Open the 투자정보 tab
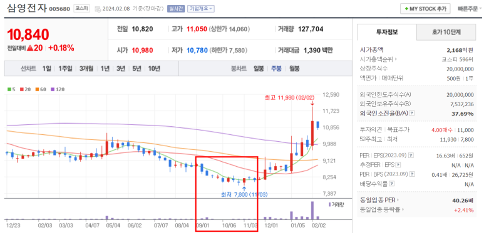Image resolution: width=484 pixels, height=233 pixels. [x=387, y=32]
